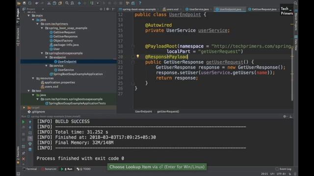Click the Open folder toolbar icon
Screen dimensions: 314x176
click(19, 3)
